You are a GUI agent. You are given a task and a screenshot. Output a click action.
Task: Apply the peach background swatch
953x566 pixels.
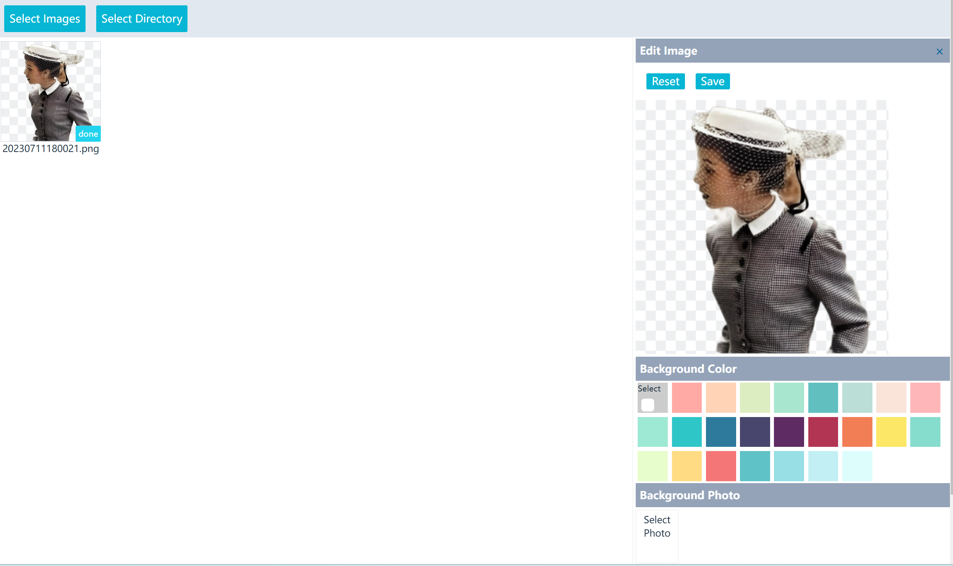(x=720, y=398)
